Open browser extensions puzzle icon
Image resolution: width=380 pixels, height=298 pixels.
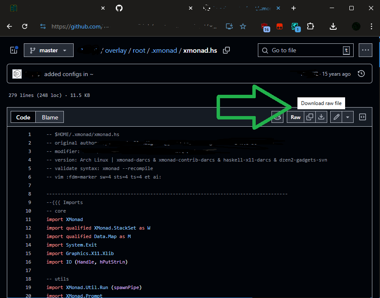(311, 26)
